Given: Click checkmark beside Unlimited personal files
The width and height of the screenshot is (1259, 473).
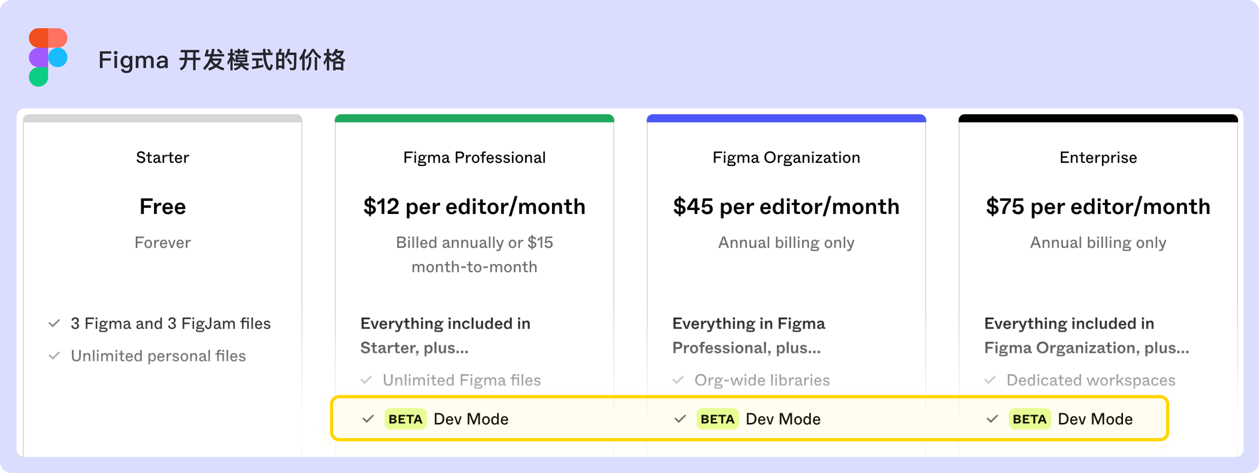Looking at the screenshot, I should click(54, 356).
